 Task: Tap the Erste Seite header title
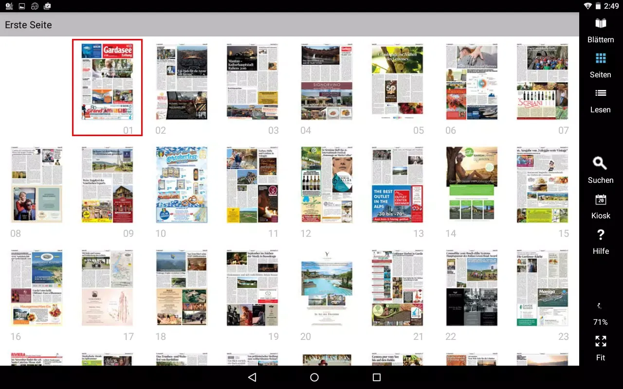pos(28,25)
